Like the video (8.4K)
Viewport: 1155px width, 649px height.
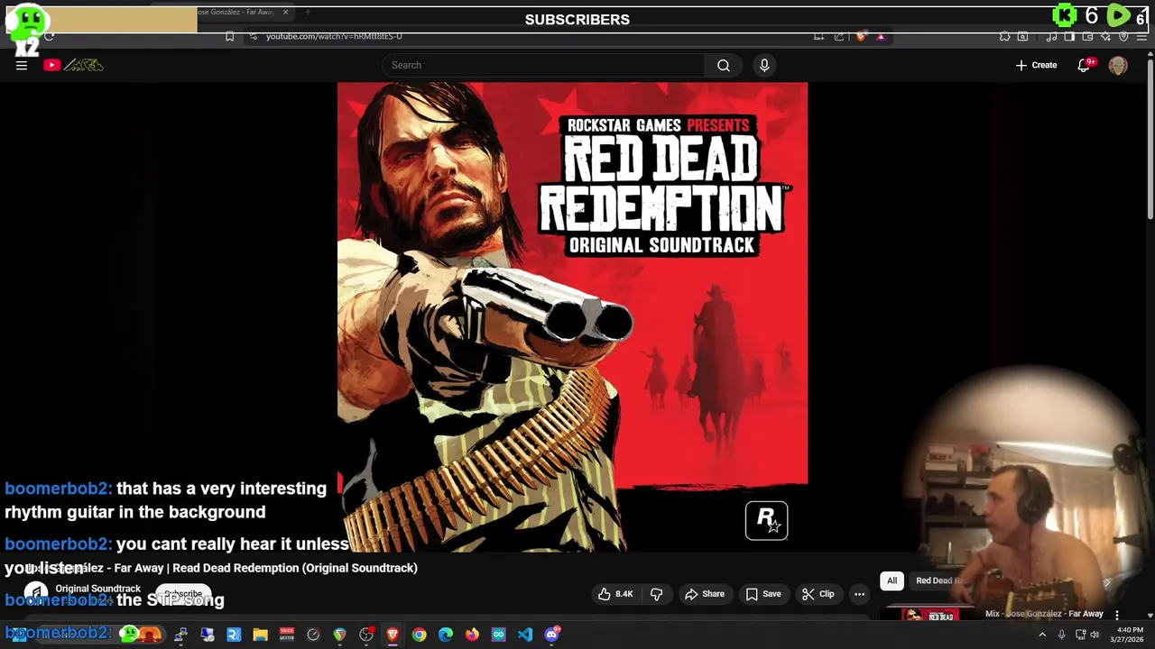(x=615, y=594)
